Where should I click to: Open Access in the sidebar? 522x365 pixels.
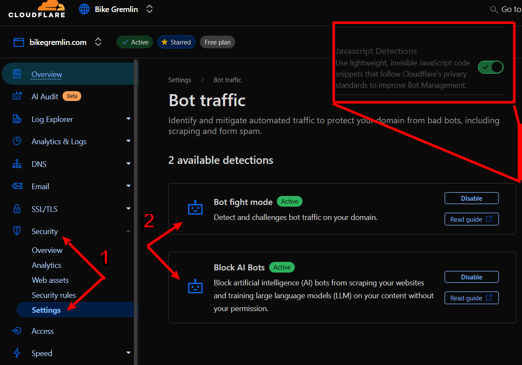pos(42,331)
